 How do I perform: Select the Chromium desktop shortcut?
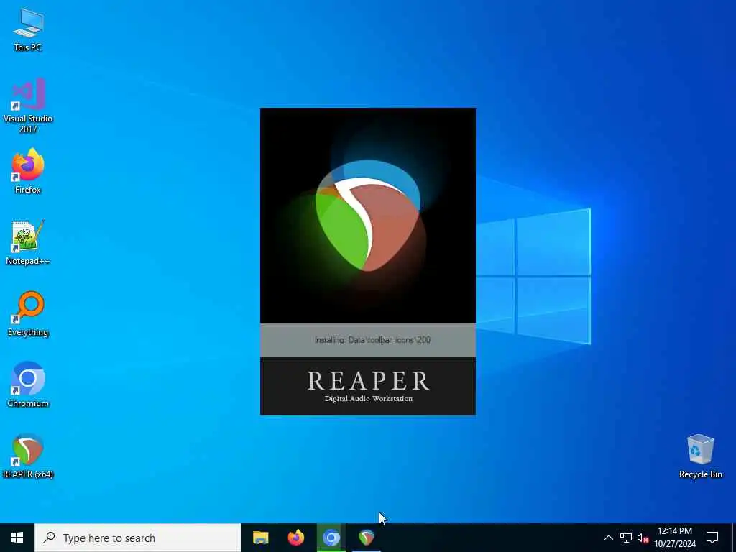[x=28, y=385]
